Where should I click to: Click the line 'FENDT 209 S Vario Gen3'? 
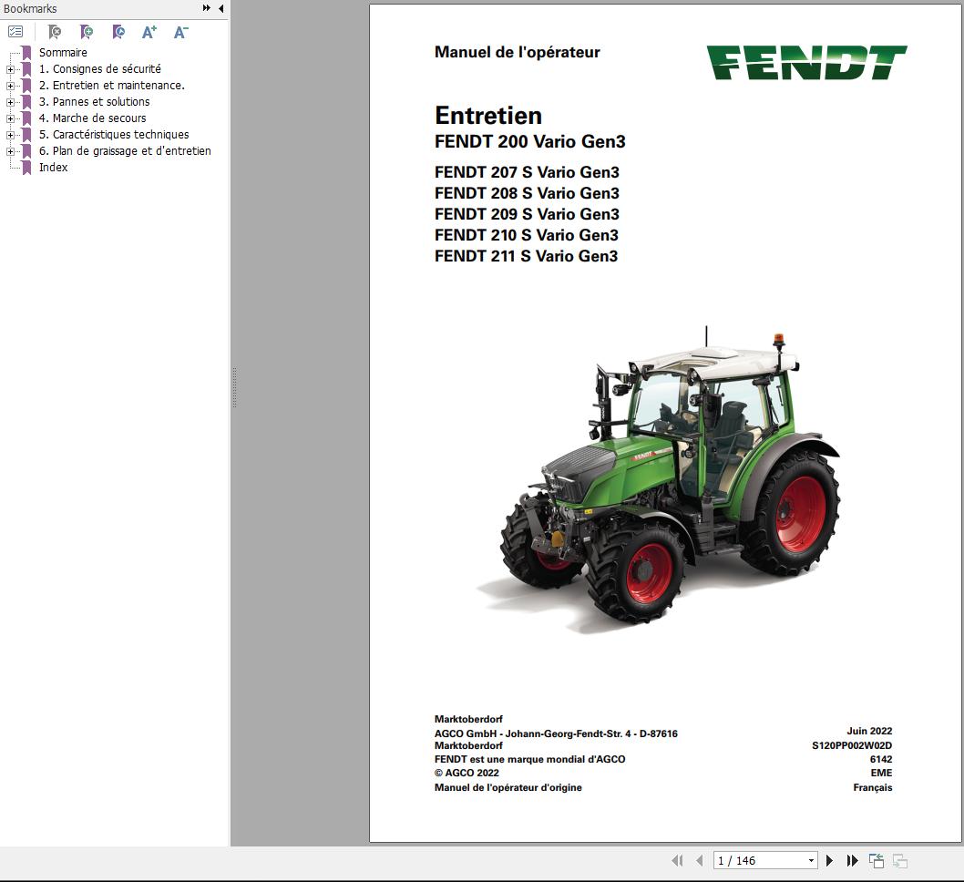(527, 214)
